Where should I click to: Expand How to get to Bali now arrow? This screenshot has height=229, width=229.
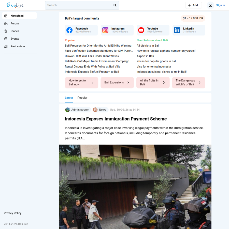92,82
